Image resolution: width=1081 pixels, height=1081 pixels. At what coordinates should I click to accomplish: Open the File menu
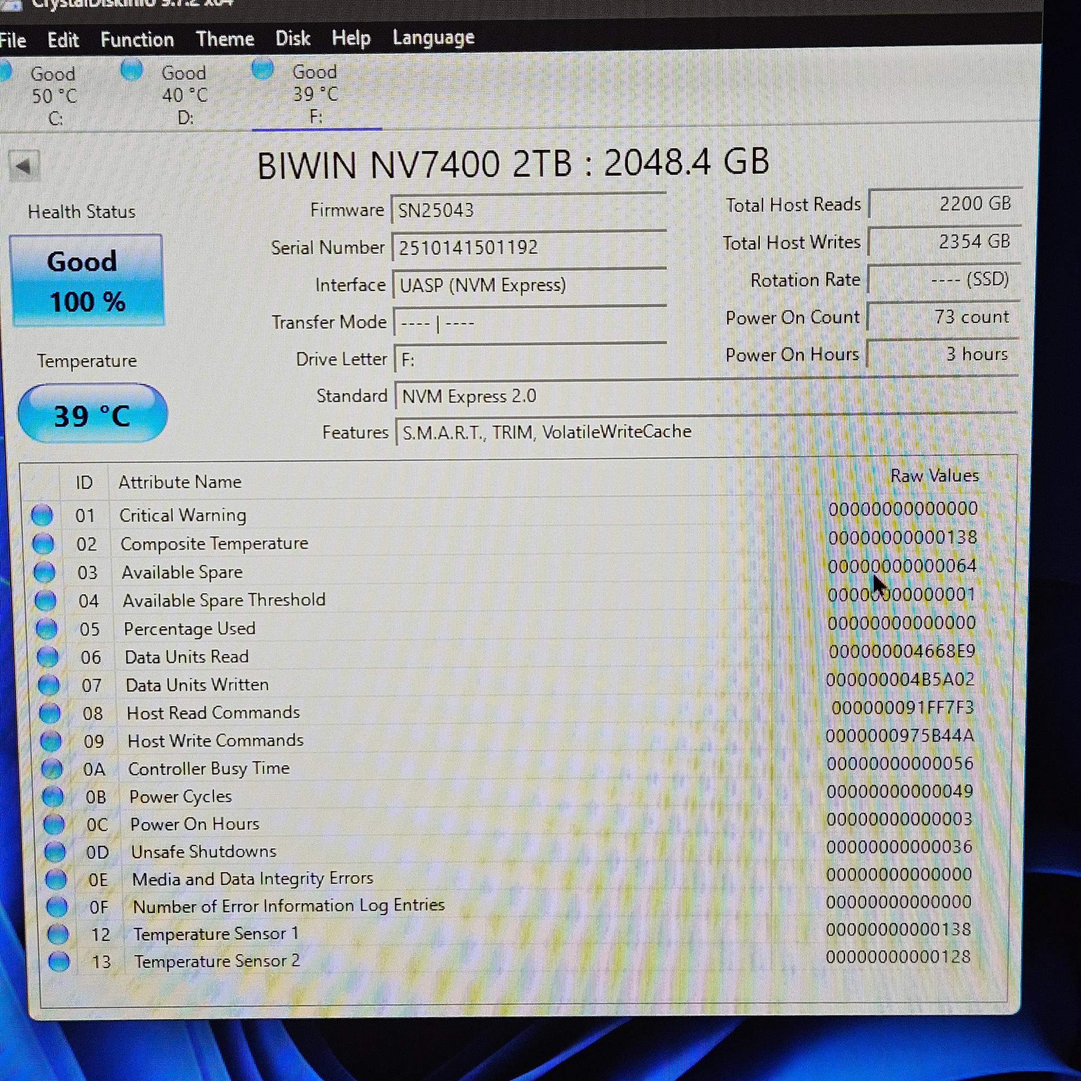click(12, 41)
